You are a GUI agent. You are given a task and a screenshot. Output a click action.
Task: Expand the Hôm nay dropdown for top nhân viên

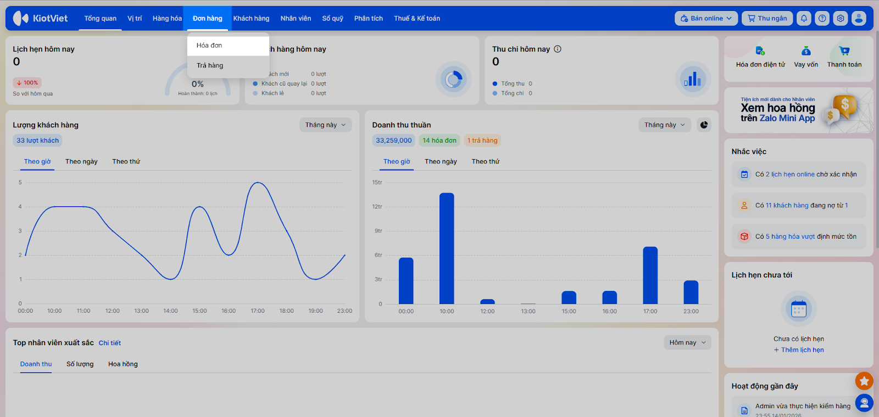687,342
